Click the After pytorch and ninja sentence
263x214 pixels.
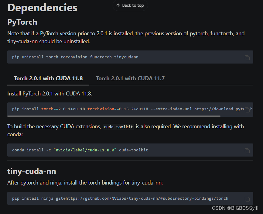[x=85, y=183]
